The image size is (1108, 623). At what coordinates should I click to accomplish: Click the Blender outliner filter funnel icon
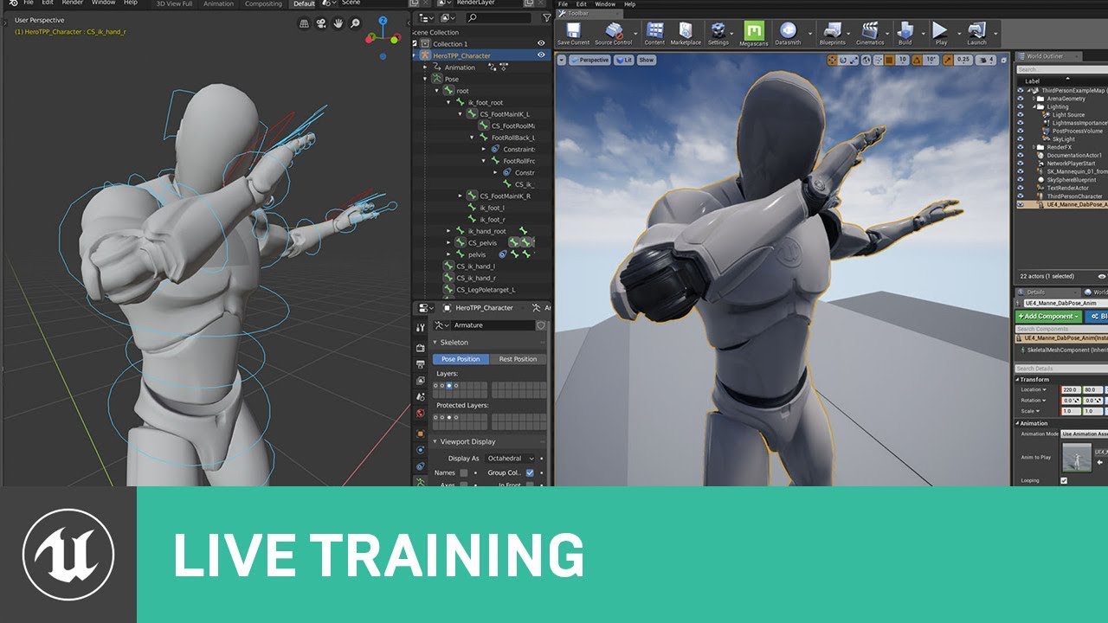[546, 17]
